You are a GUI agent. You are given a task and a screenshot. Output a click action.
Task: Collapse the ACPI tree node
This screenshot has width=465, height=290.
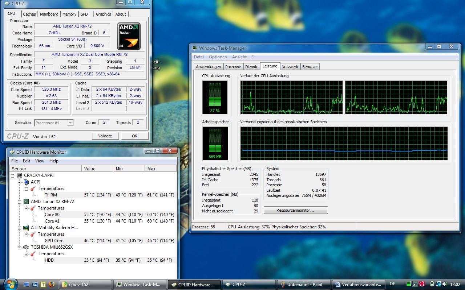[x=20, y=182]
